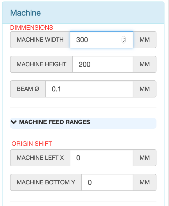Click the MM unit beside Machine Left X
This screenshot has width=169, height=206.
coord(145,158)
